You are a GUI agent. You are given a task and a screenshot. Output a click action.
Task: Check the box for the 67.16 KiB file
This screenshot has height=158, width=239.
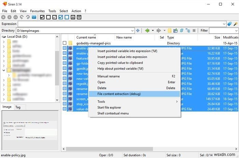(x=65, y=63)
